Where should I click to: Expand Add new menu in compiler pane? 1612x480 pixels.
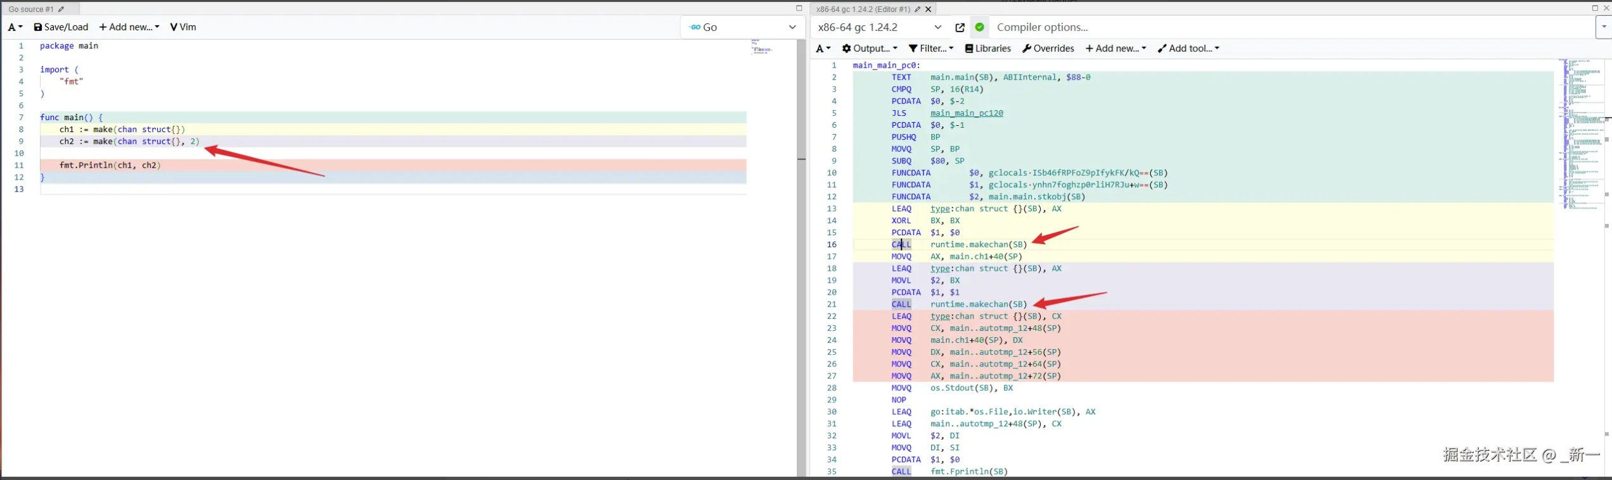pos(1115,49)
